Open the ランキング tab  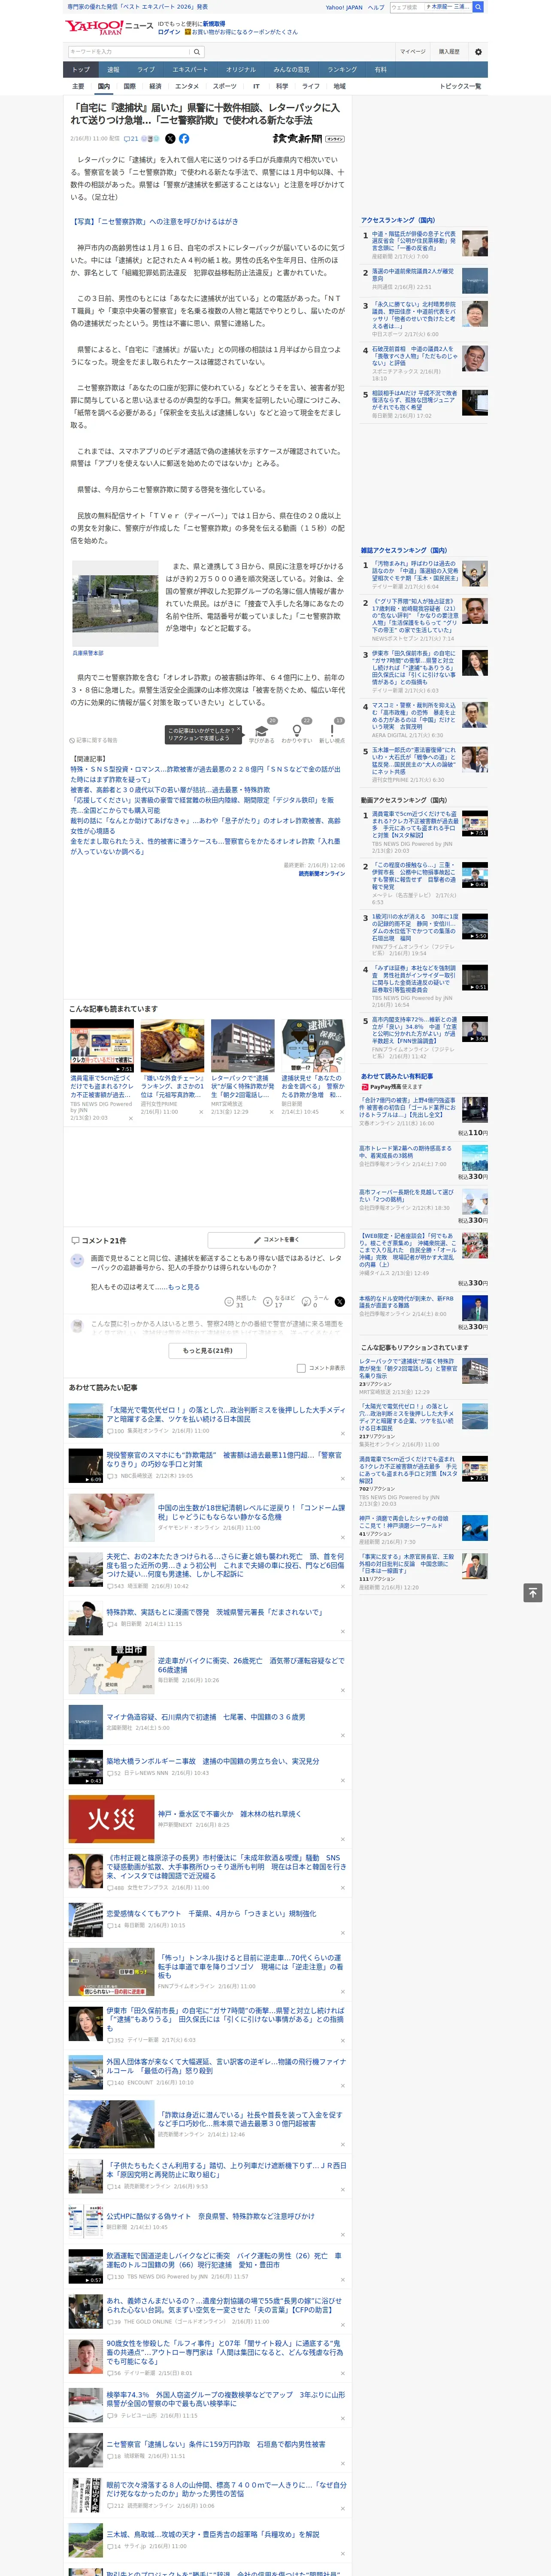tap(342, 70)
